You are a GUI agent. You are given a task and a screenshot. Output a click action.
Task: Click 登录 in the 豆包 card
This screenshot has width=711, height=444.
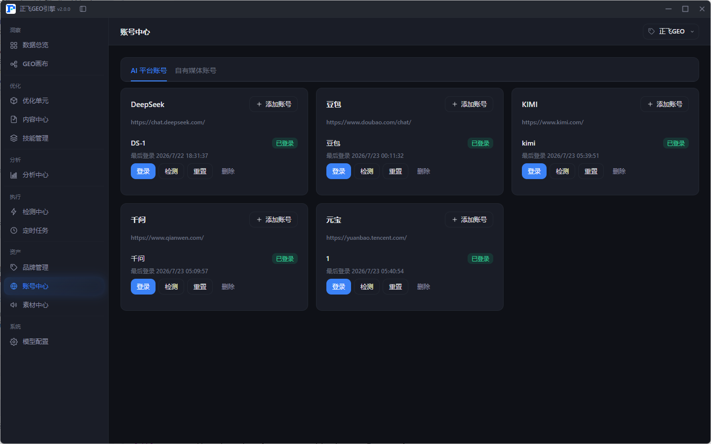pos(339,171)
